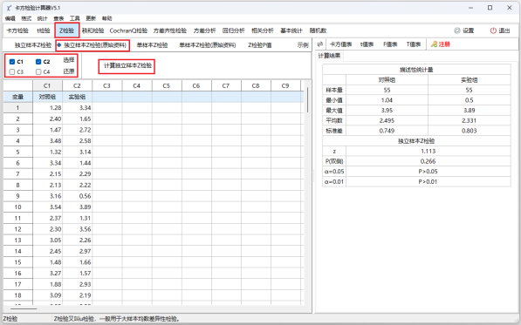
Task: Switch to the 随机数 tab
Action: click(318, 30)
